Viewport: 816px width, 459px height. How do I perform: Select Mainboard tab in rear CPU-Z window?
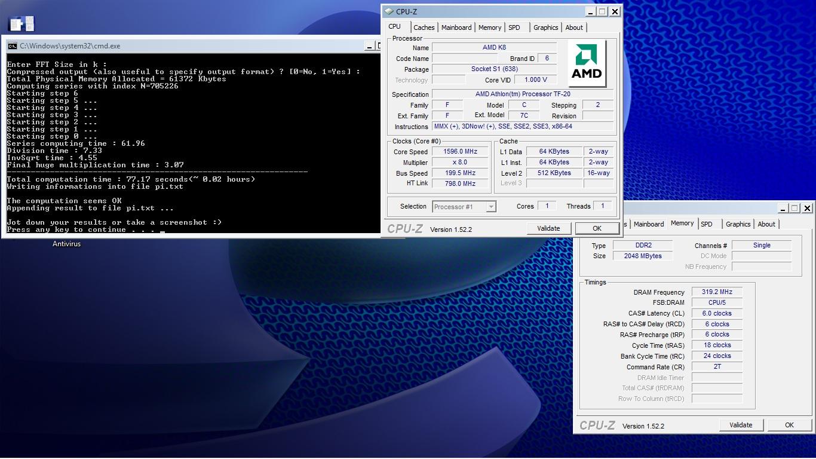coord(649,224)
